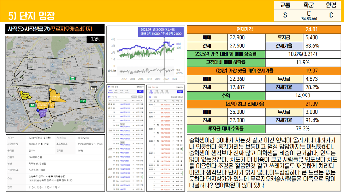Click the 33평 label on the map
Image resolution: width=344 pixels, height=193 pixels.
[95, 39]
